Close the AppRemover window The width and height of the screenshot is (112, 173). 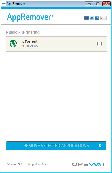106,4
